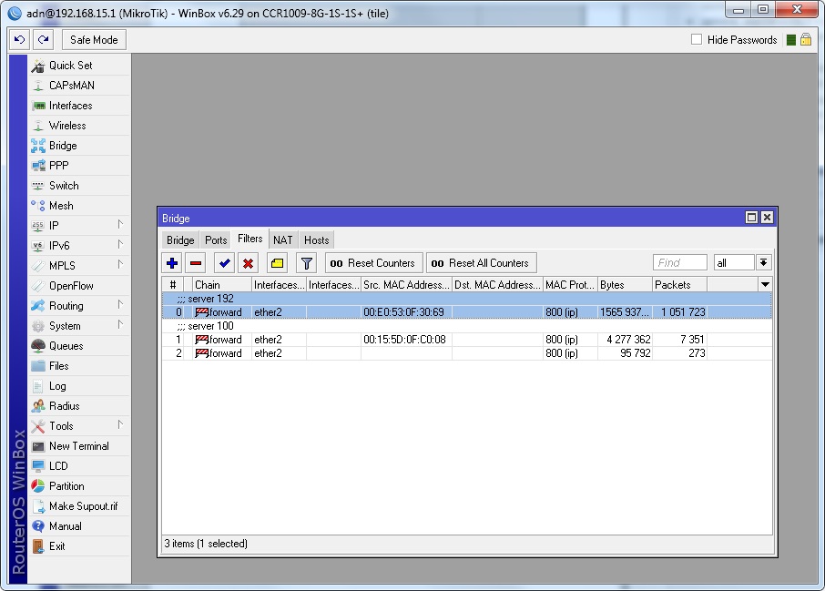The width and height of the screenshot is (825, 591).
Task: Click the Find search field
Action: (679, 262)
